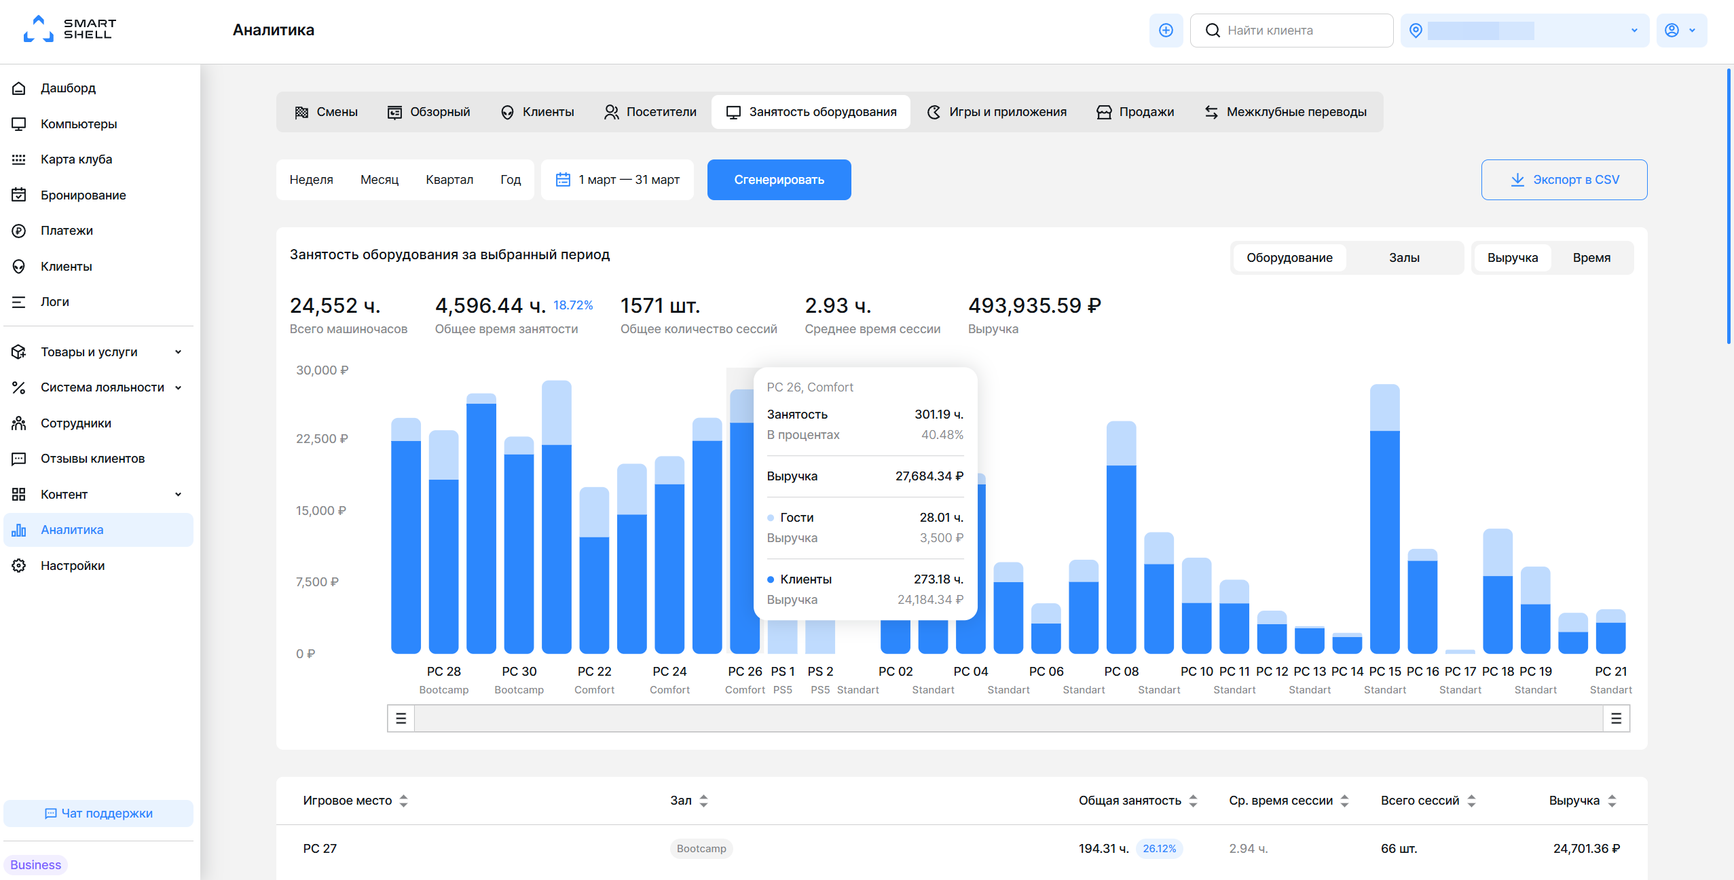
Task: Select the Квартал period
Action: pyautogui.click(x=449, y=180)
